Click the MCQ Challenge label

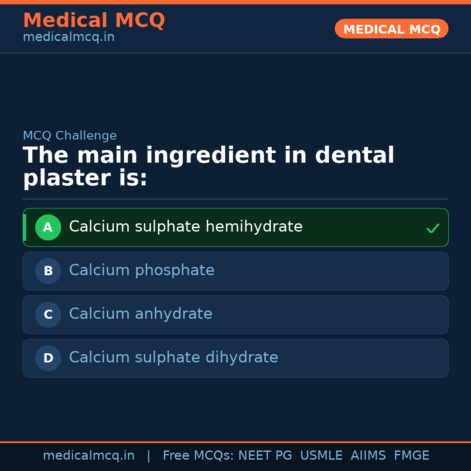(x=70, y=136)
